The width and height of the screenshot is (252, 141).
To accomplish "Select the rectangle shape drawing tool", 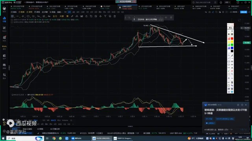I will tap(28, 16).
